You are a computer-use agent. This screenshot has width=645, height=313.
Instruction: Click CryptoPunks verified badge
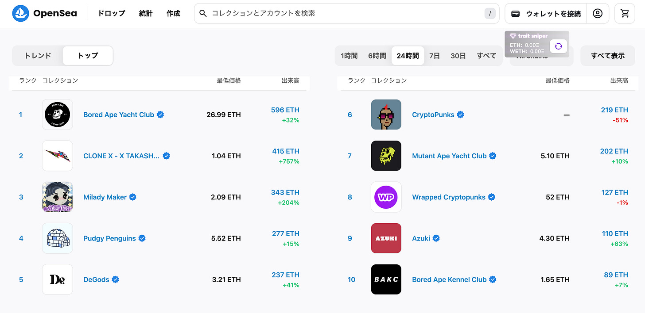click(461, 115)
